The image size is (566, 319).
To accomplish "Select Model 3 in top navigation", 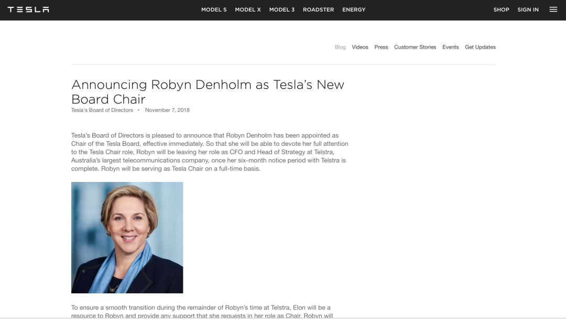I will point(282,9).
